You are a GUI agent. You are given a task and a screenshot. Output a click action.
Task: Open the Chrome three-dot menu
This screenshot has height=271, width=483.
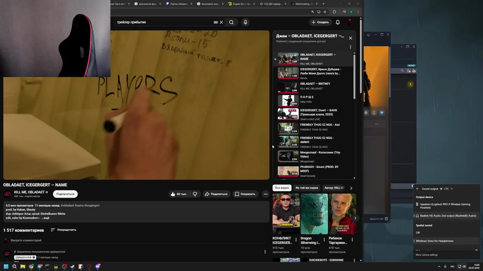[x=358, y=12]
